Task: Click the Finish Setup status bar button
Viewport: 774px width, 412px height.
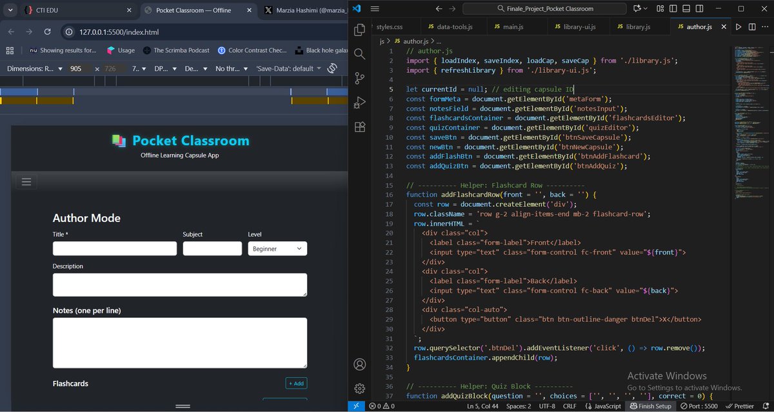Action: coord(651,406)
